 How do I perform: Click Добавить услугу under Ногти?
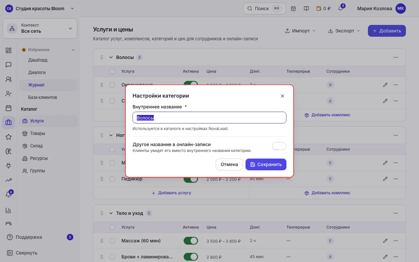pyautogui.click(x=171, y=193)
